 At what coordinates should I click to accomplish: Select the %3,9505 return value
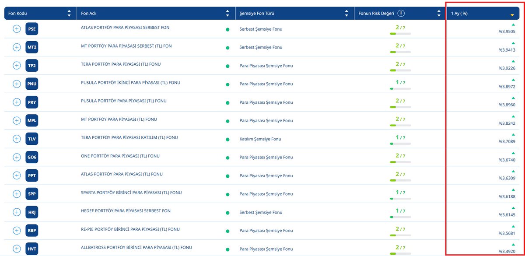pos(507,32)
